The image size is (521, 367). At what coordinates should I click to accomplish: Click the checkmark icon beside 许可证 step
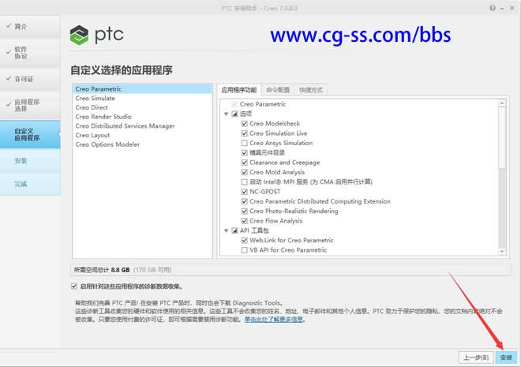click(8, 79)
